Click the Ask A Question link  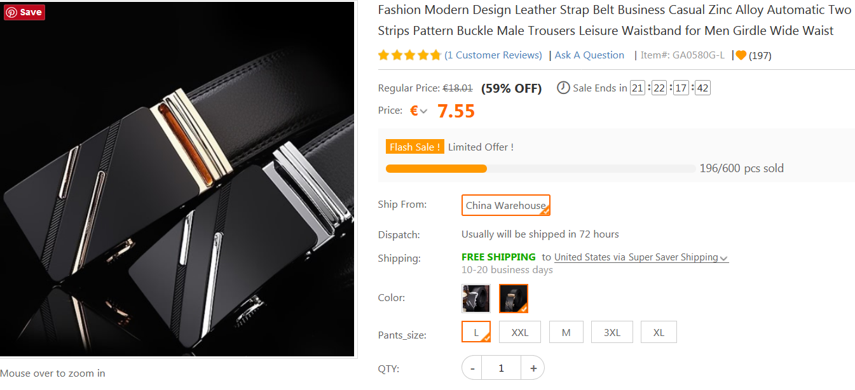click(589, 55)
